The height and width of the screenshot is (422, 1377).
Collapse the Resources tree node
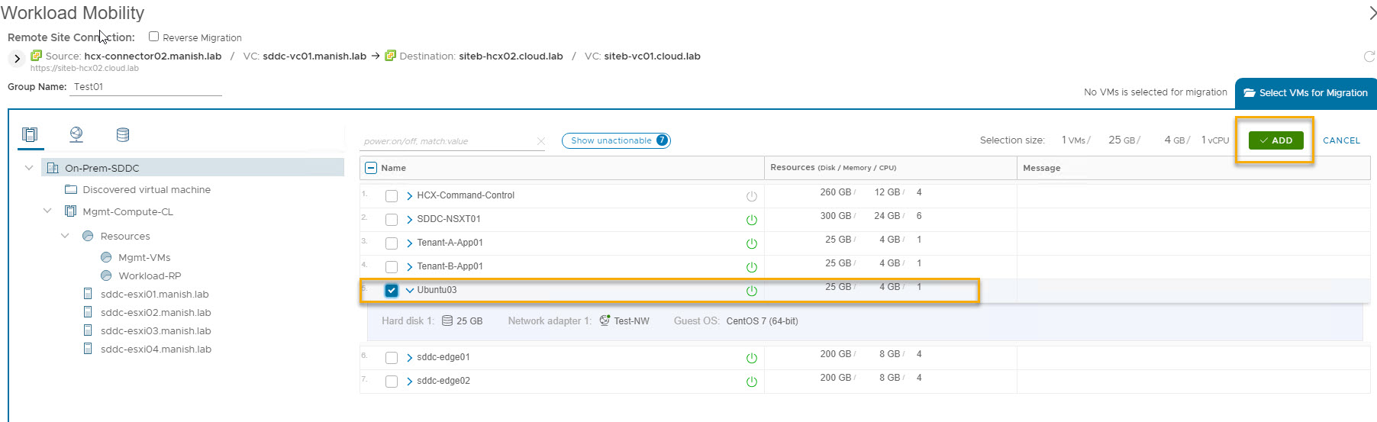point(65,237)
